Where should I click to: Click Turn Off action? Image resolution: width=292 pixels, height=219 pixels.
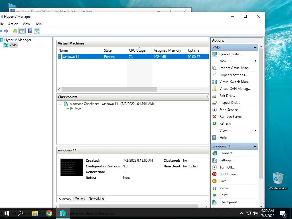coord(227,167)
